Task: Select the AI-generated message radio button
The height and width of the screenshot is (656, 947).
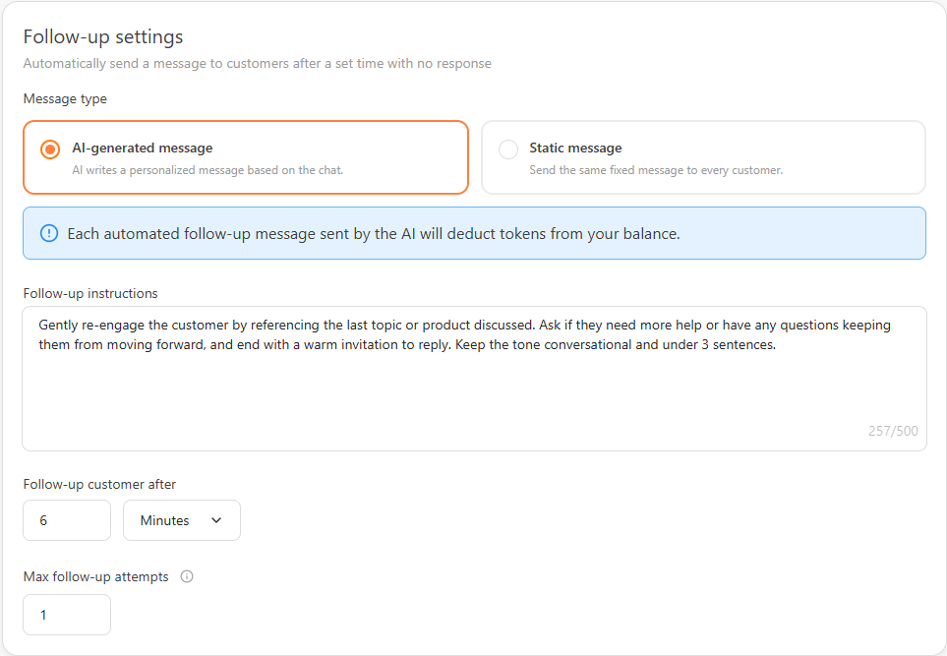Action: click(x=50, y=149)
